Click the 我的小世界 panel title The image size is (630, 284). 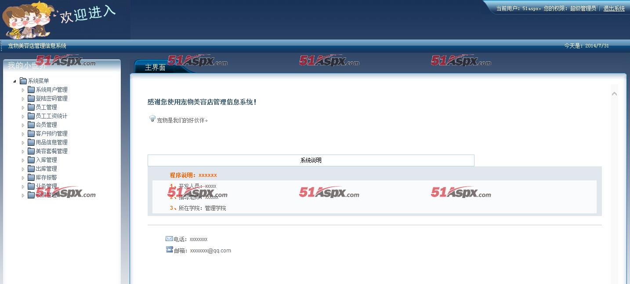tap(26, 65)
